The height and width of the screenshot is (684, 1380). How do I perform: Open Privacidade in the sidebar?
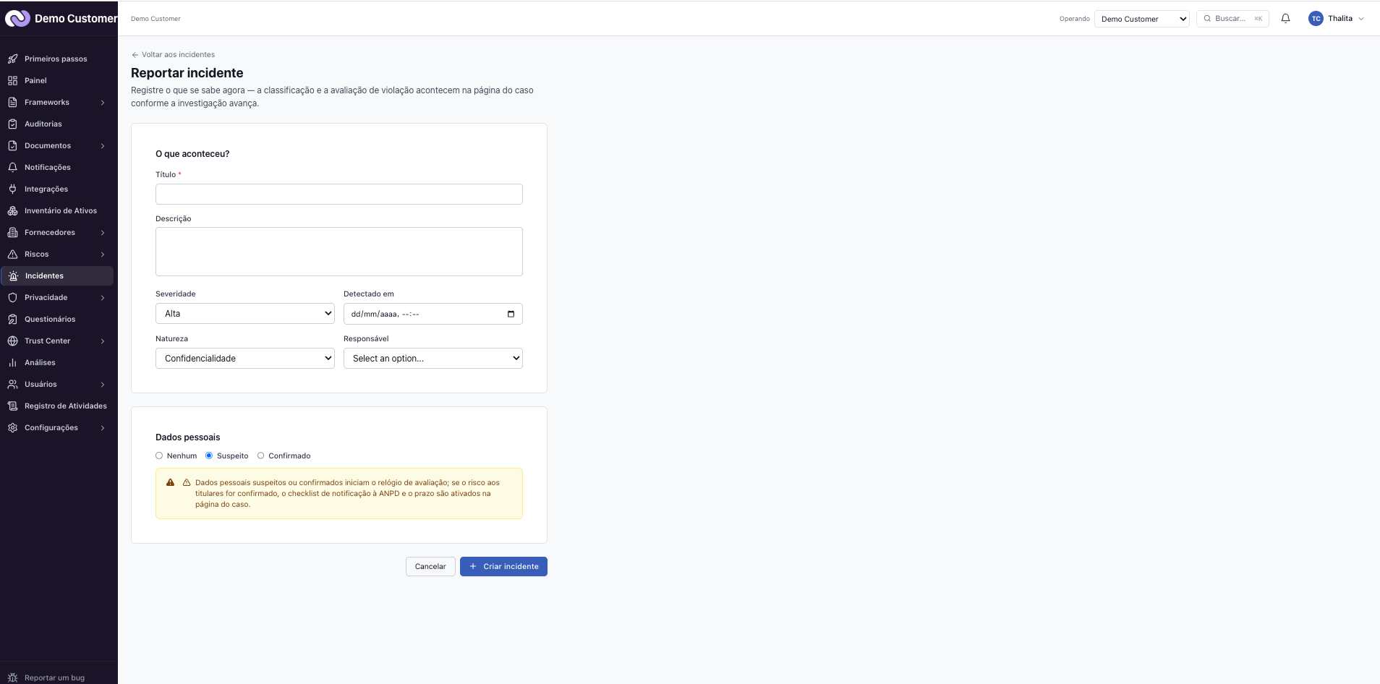click(x=57, y=297)
